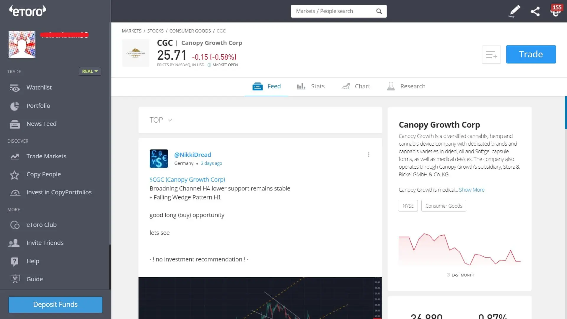Open the post editor pencil icon
Viewport: 567px width, 319px height.
tap(514, 11)
